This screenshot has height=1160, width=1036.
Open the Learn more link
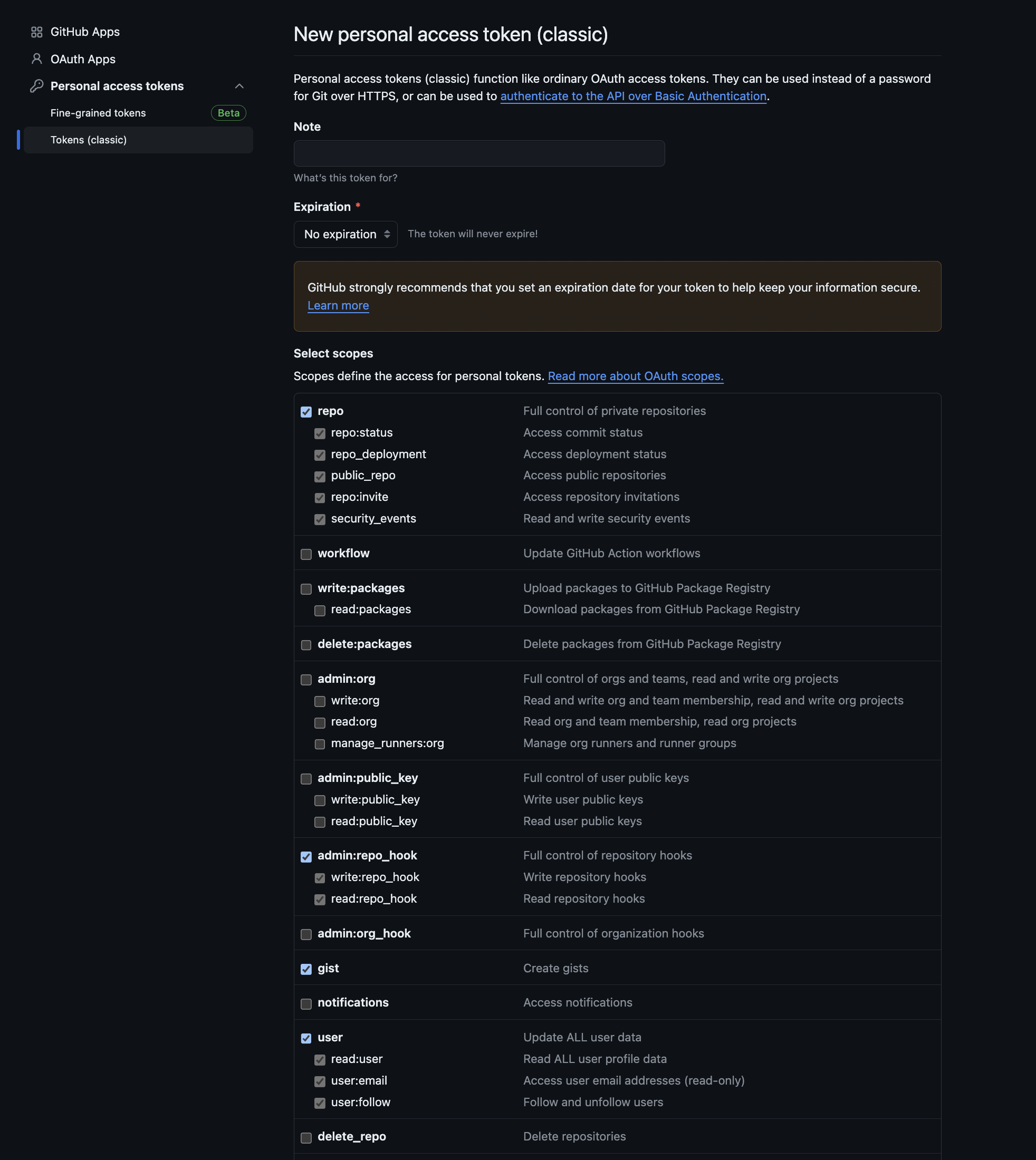338,305
